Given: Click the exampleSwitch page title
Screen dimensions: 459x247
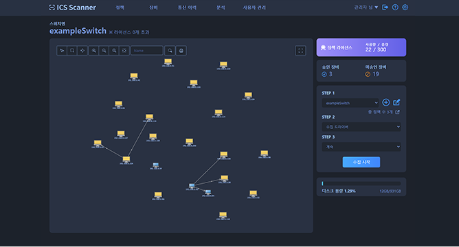Looking at the screenshot, I should point(78,31).
